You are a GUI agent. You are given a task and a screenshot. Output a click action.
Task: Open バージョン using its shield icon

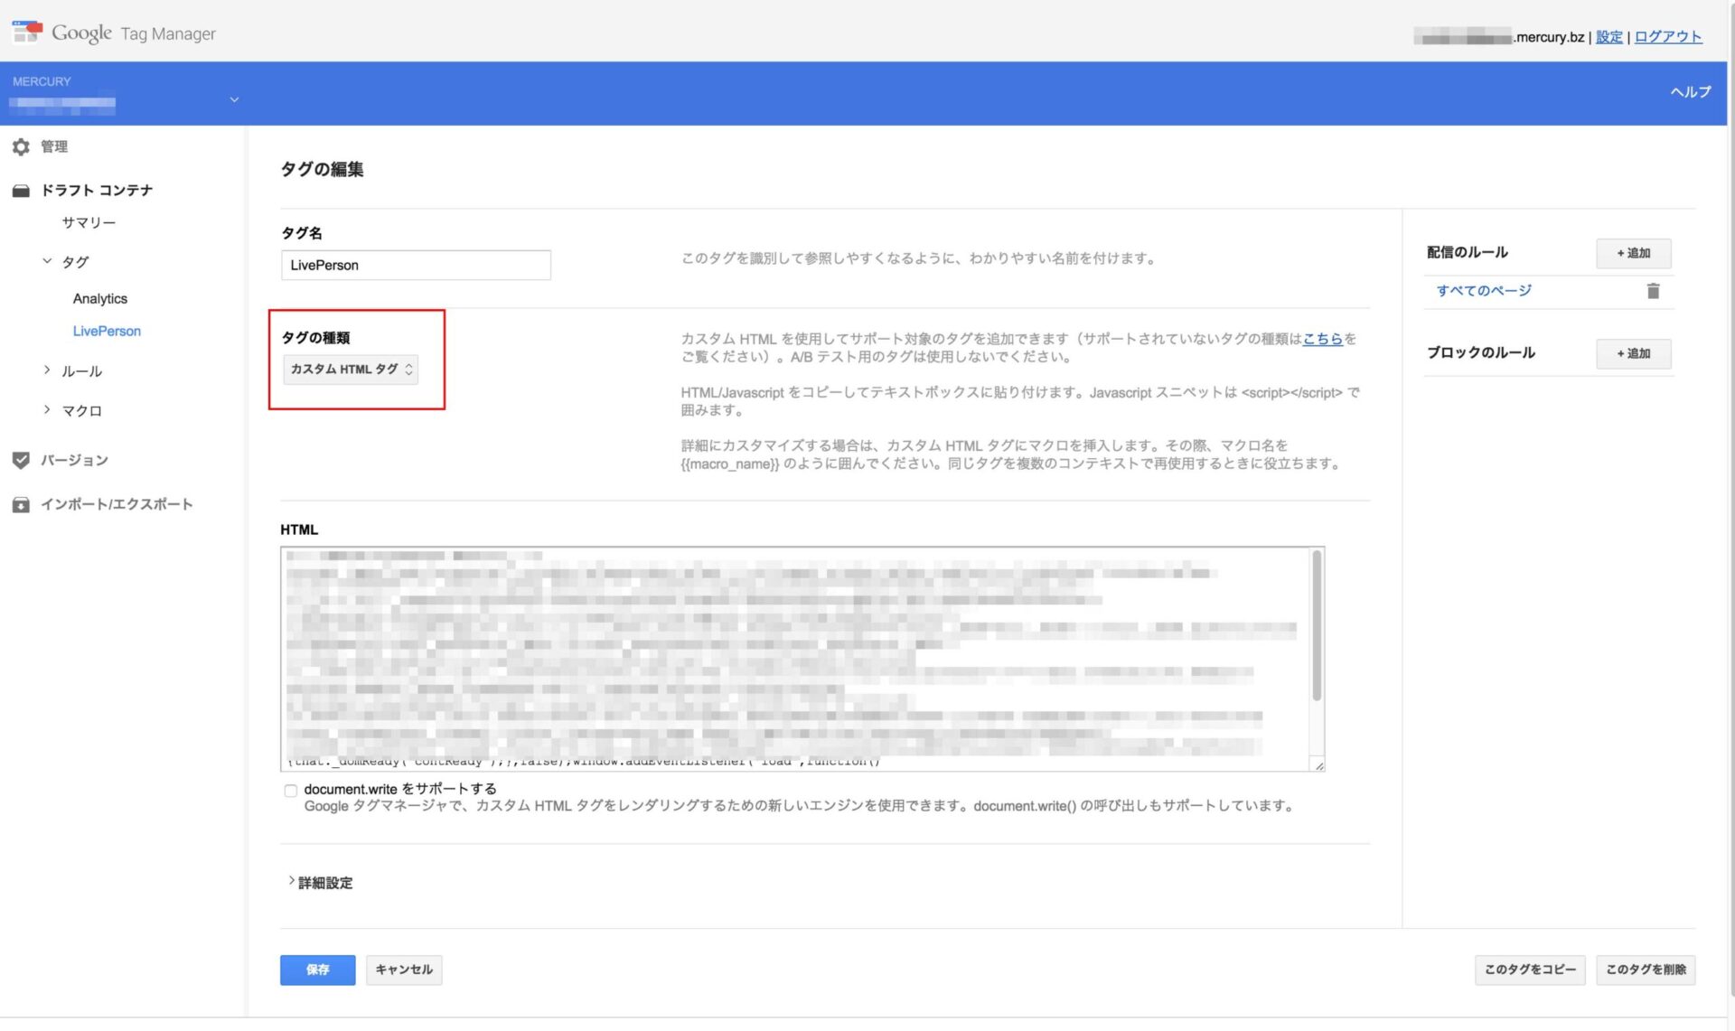click(21, 460)
